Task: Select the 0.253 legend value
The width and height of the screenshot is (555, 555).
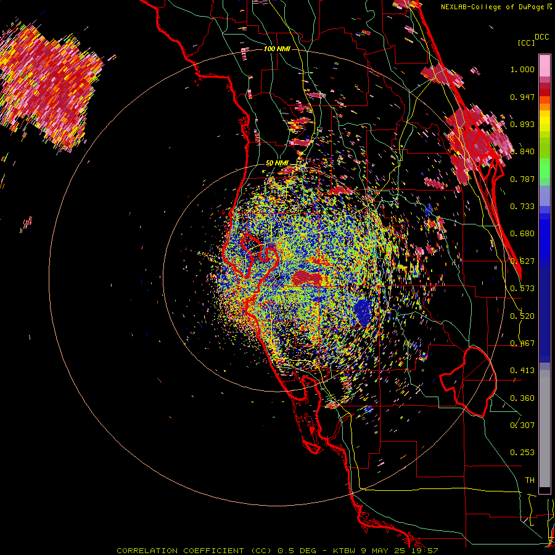Action: tap(522, 453)
